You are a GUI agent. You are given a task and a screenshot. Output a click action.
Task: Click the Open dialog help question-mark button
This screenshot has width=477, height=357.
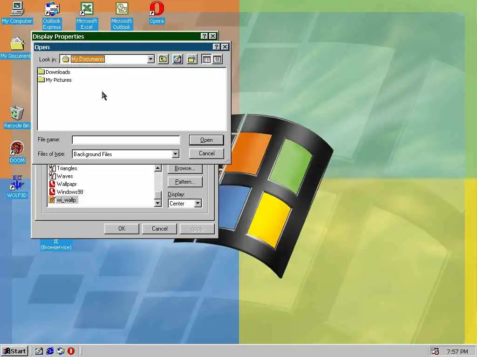tap(216, 47)
